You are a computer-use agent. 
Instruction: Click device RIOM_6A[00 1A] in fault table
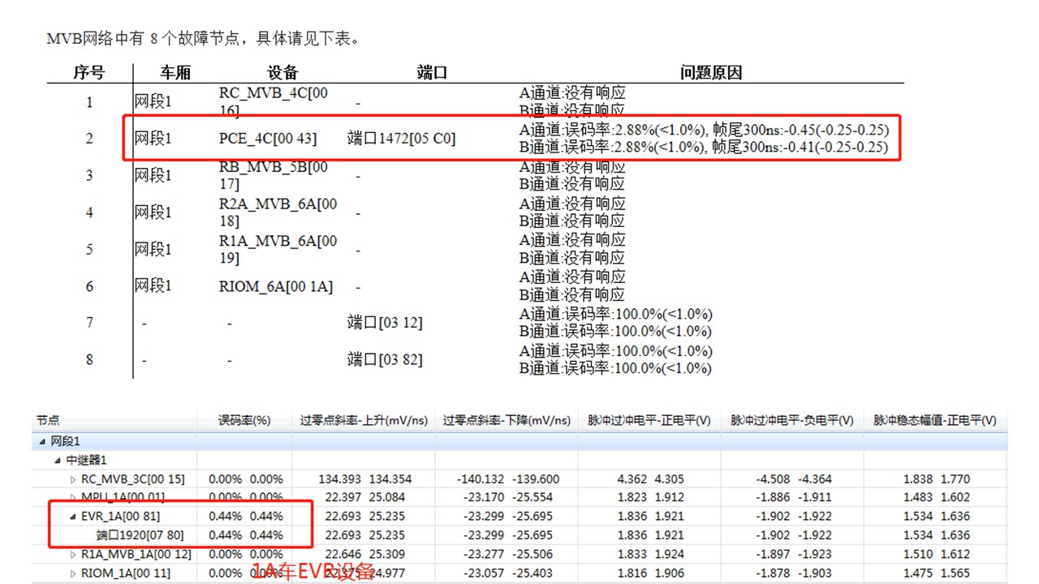click(276, 286)
